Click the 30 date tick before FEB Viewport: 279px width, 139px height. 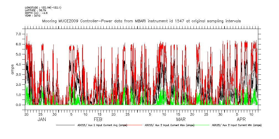tap(54, 114)
